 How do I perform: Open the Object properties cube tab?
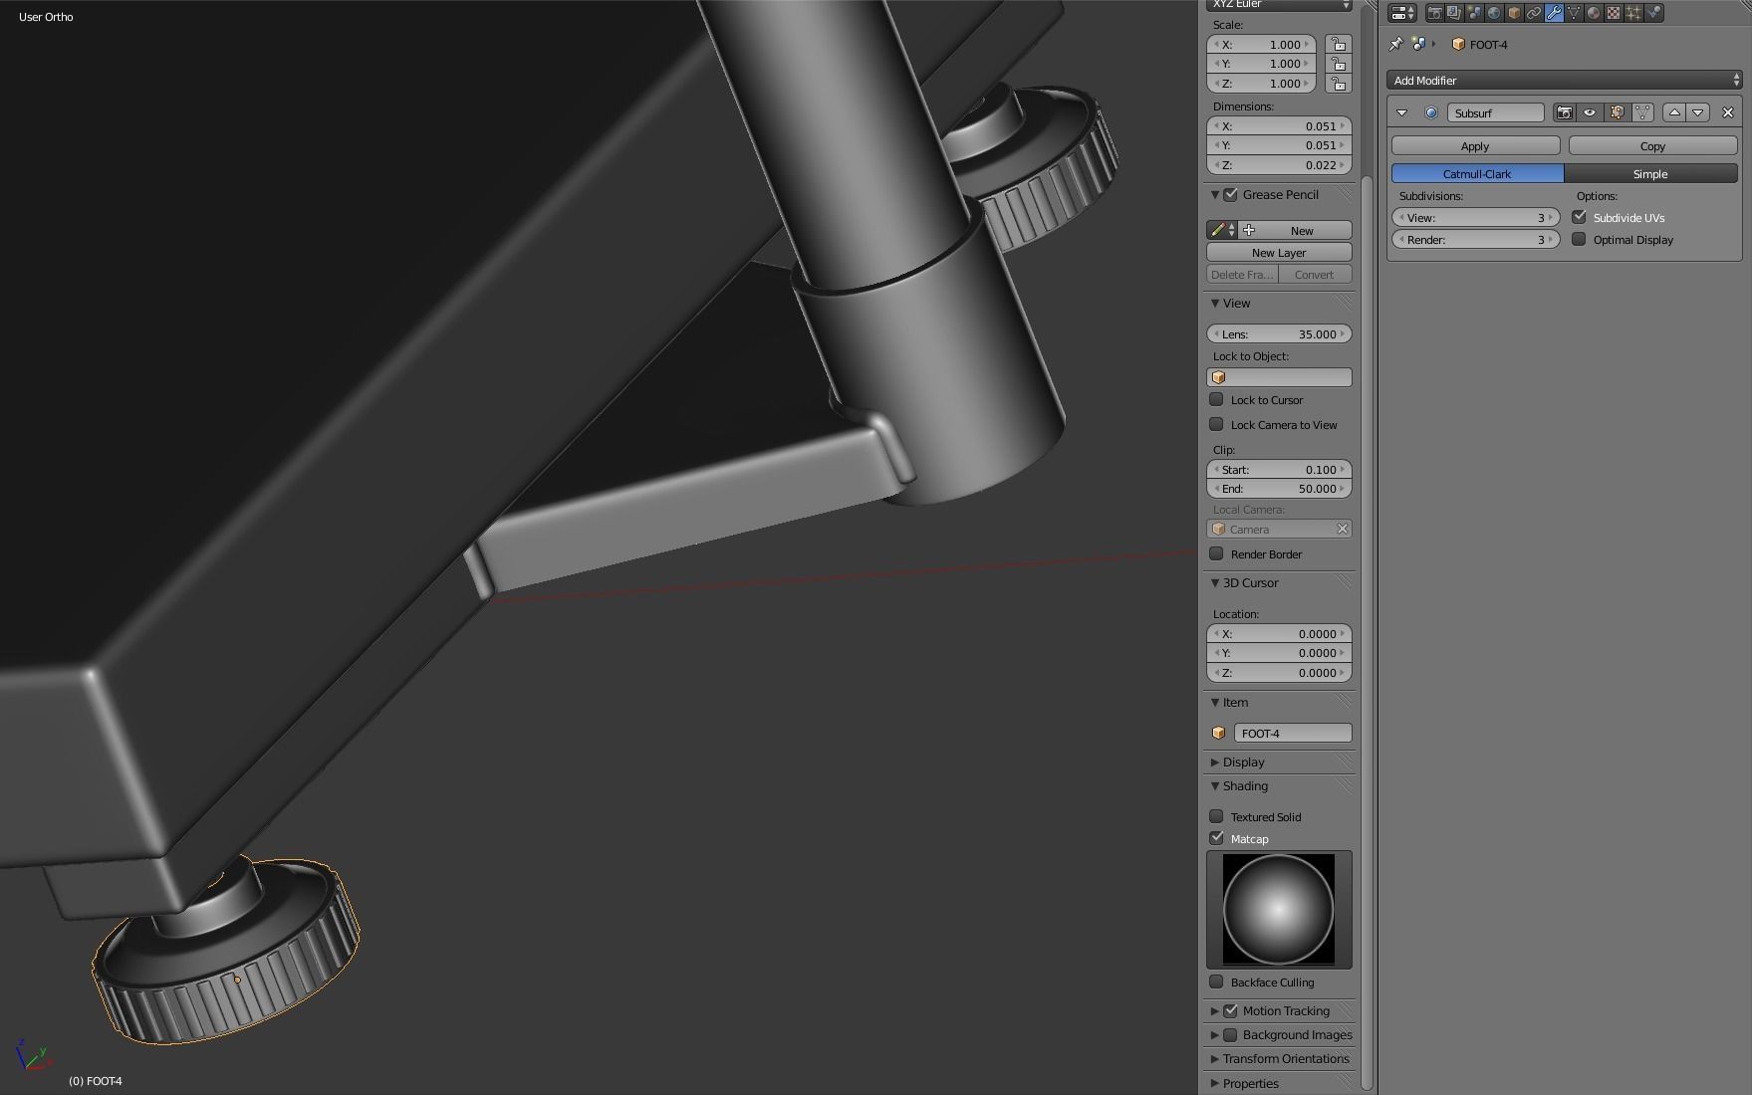tap(1514, 13)
